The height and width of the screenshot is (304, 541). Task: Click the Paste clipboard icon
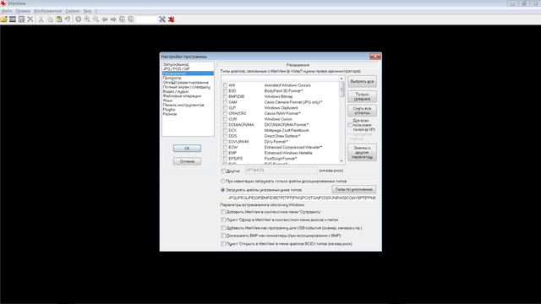tap(59, 19)
